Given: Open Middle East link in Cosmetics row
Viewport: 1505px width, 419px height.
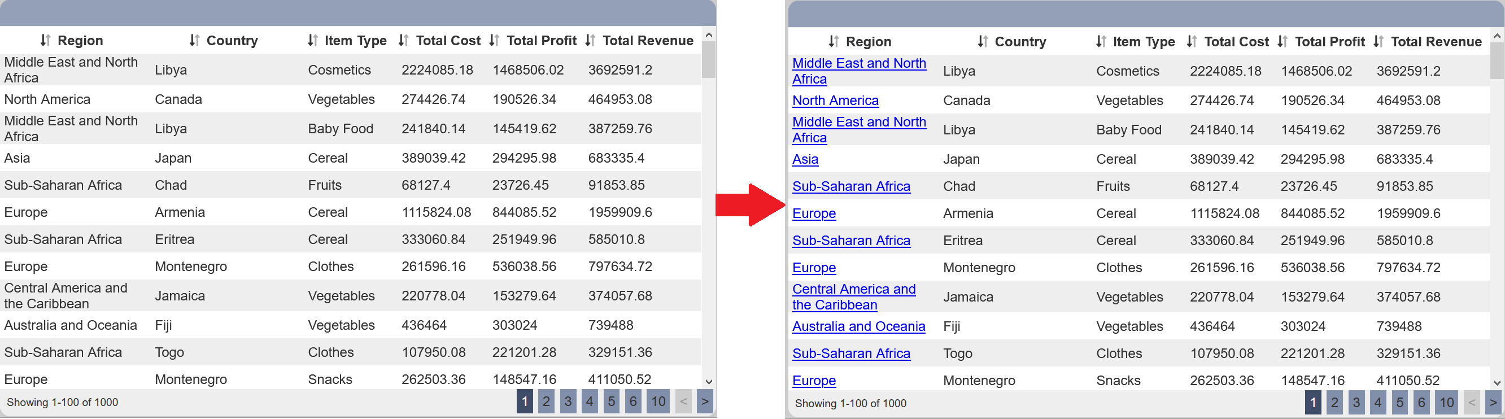Looking at the screenshot, I should point(859,71).
